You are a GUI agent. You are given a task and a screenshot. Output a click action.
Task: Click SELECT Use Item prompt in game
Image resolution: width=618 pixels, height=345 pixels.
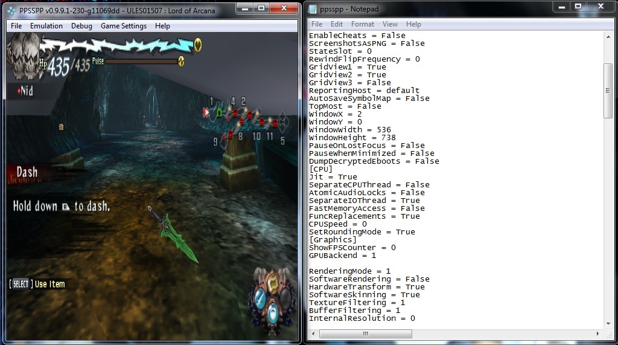tap(37, 284)
